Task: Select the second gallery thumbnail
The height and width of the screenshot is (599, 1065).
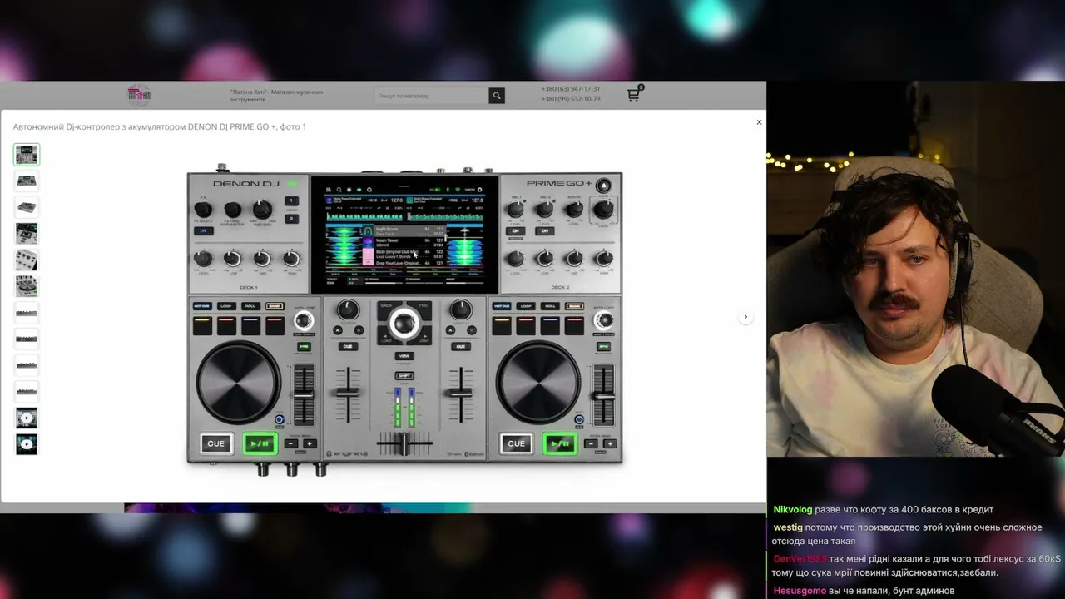Action: click(x=27, y=181)
